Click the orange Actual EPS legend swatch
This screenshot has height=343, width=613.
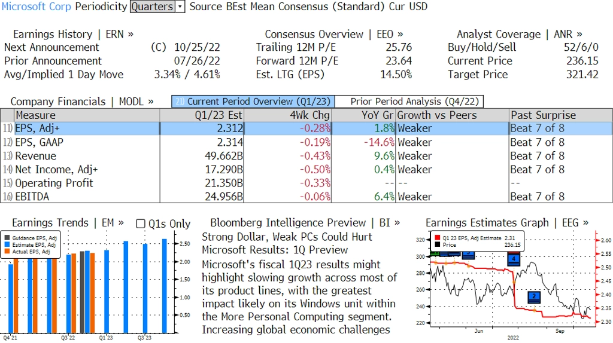click(7, 252)
